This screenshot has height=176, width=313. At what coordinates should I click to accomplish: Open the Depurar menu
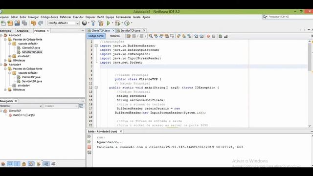pyautogui.click(x=90, y=17)
